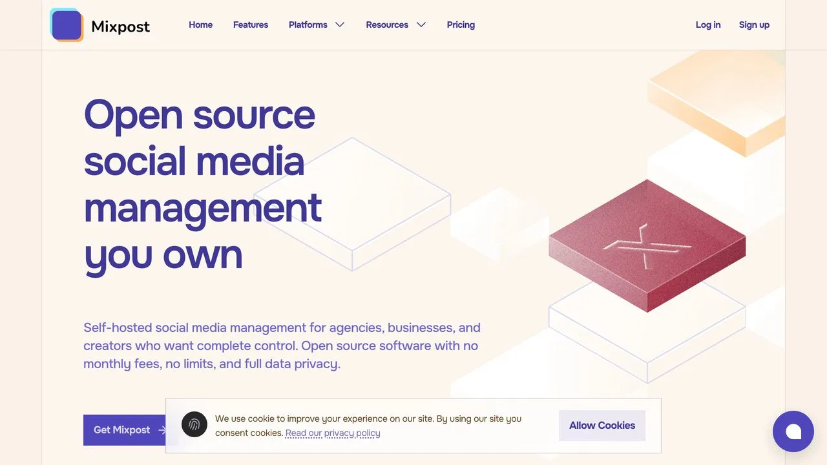Viewport: 827px width, 465px height.
Task: Open the Platforms menu
Action: (308, 25)
